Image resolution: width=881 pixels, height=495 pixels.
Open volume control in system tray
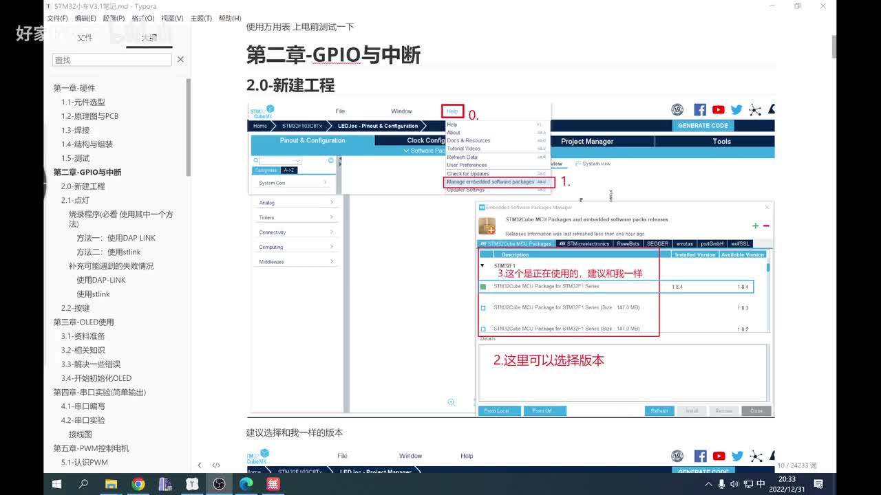pos(734,484)
